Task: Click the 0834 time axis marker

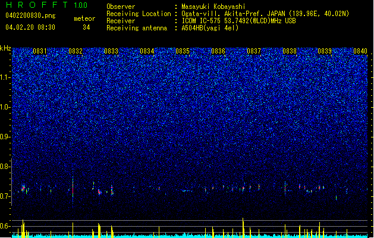Action: pyautogui.click(x=147, y=51)
